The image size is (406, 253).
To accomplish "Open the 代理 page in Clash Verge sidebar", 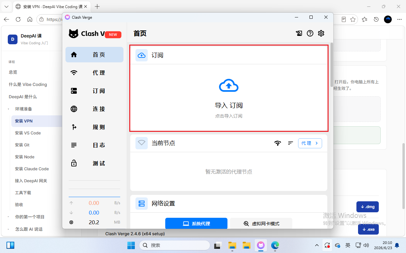I will pos(94,73).
